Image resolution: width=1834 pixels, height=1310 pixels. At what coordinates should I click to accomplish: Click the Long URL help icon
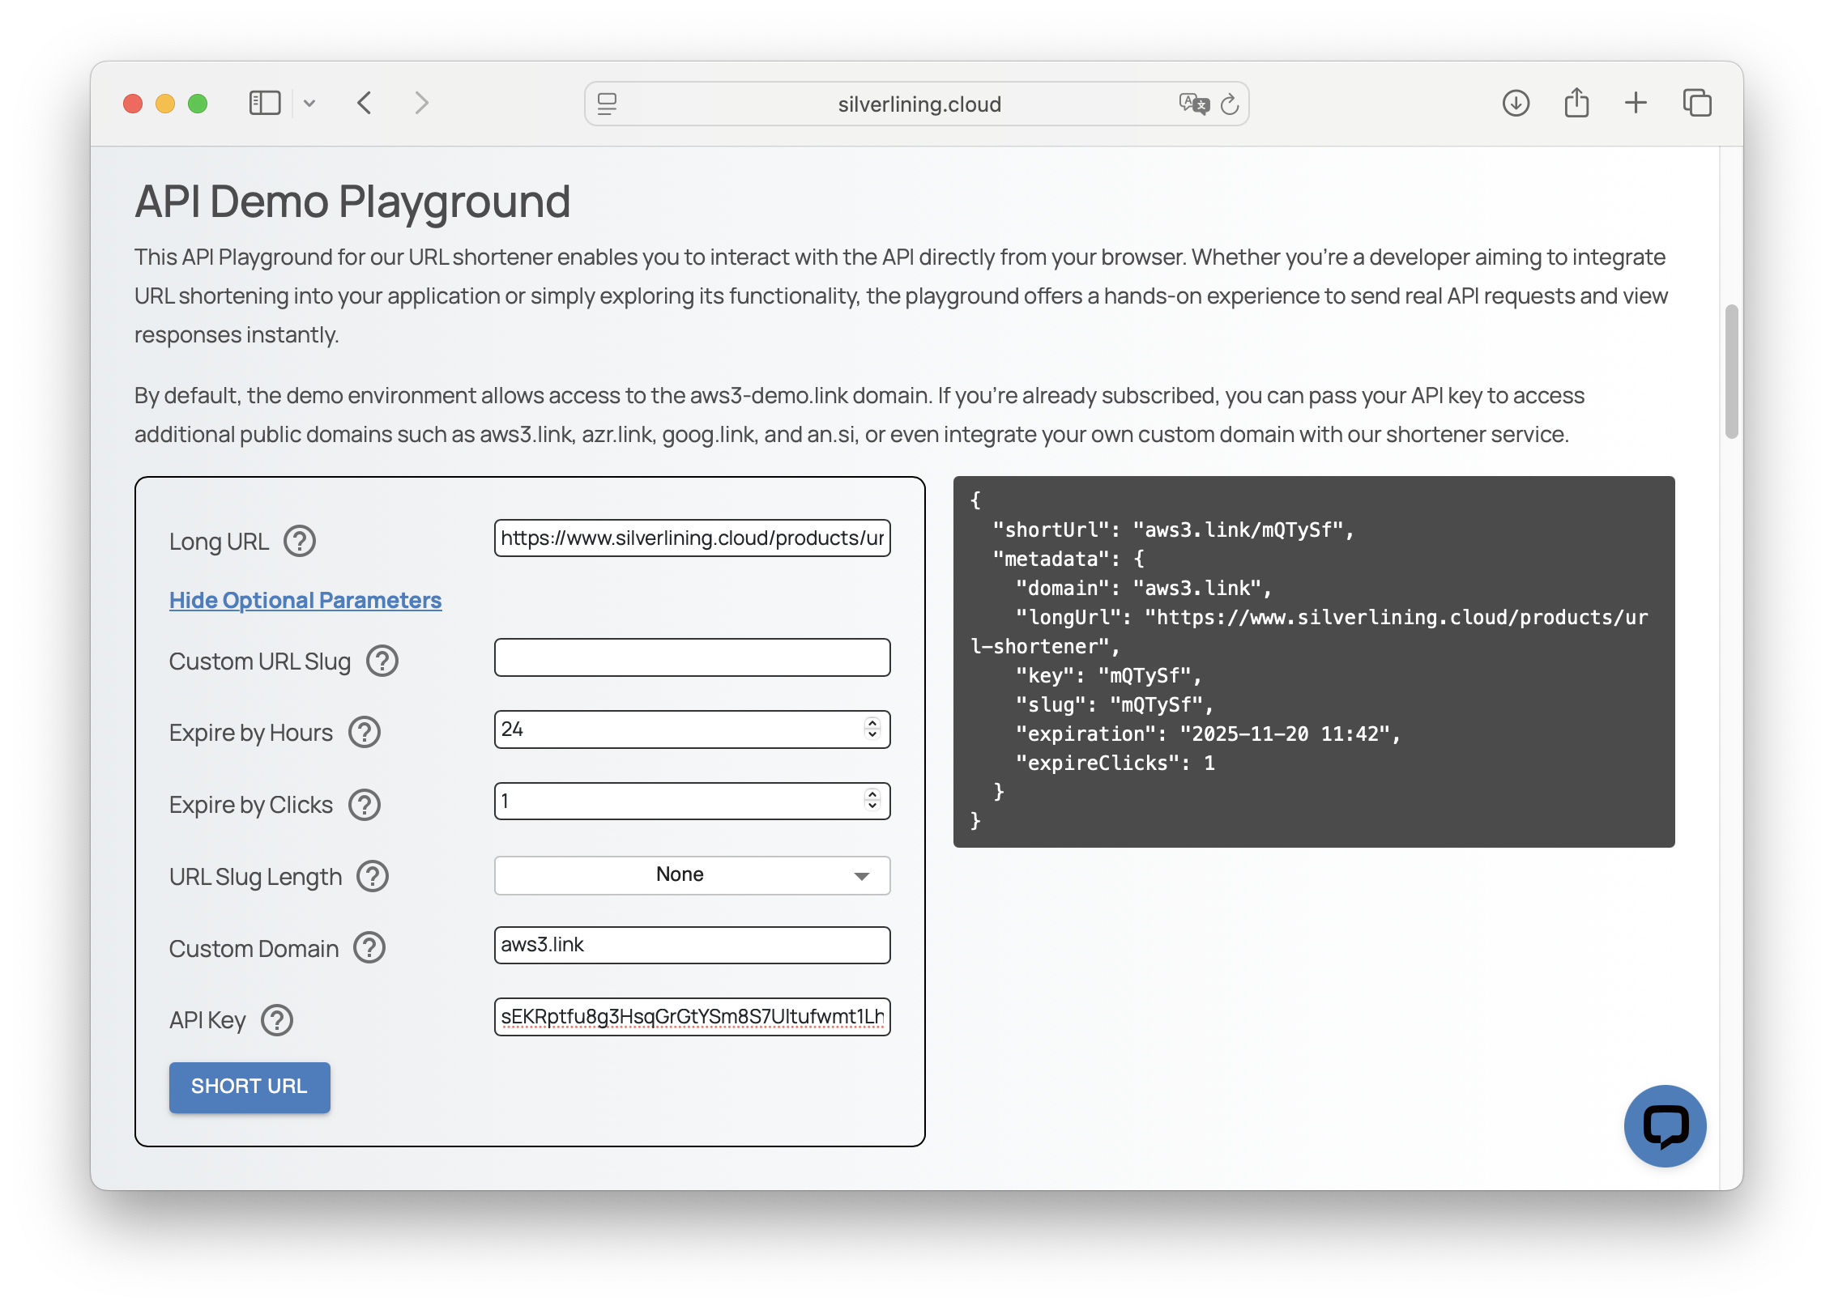[x=299, y=541]
